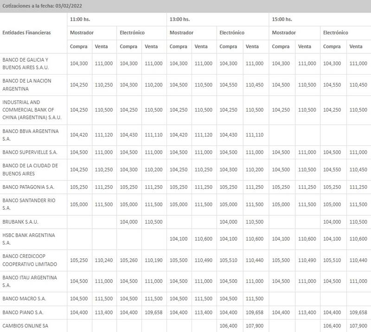The image size is (371, 332).
Task: Click the '15:00 hs.' time header
Action: coord(281,19)
